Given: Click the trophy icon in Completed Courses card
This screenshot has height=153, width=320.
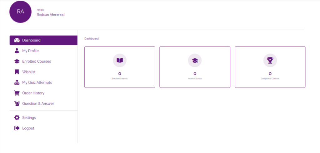Looking at the screenshot, I should click(270, 60).
